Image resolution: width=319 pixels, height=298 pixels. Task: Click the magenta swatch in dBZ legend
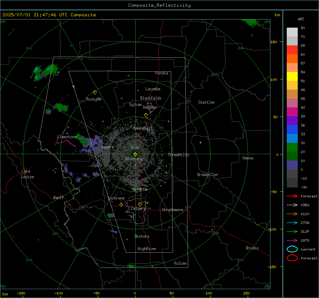click(x=292, y=112)
